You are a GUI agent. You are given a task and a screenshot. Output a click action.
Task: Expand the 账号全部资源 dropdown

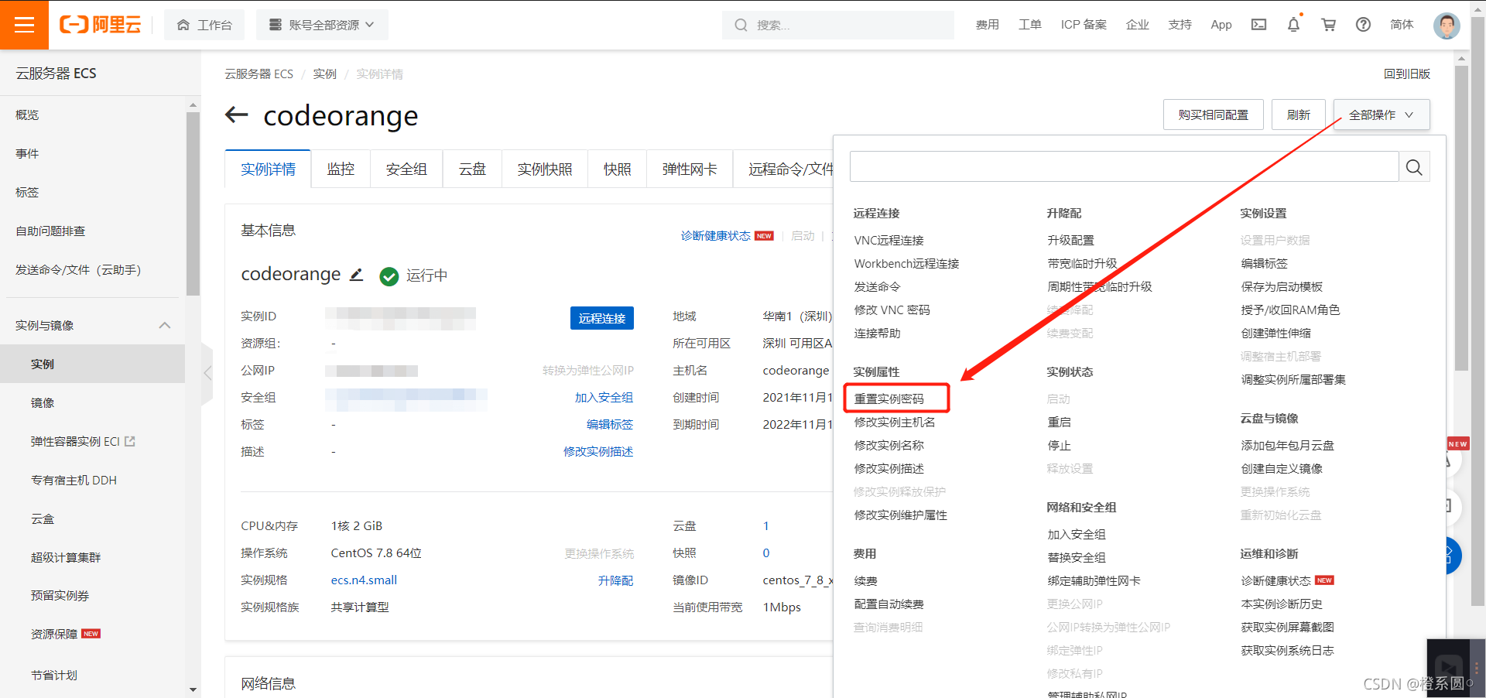[322, 25]
